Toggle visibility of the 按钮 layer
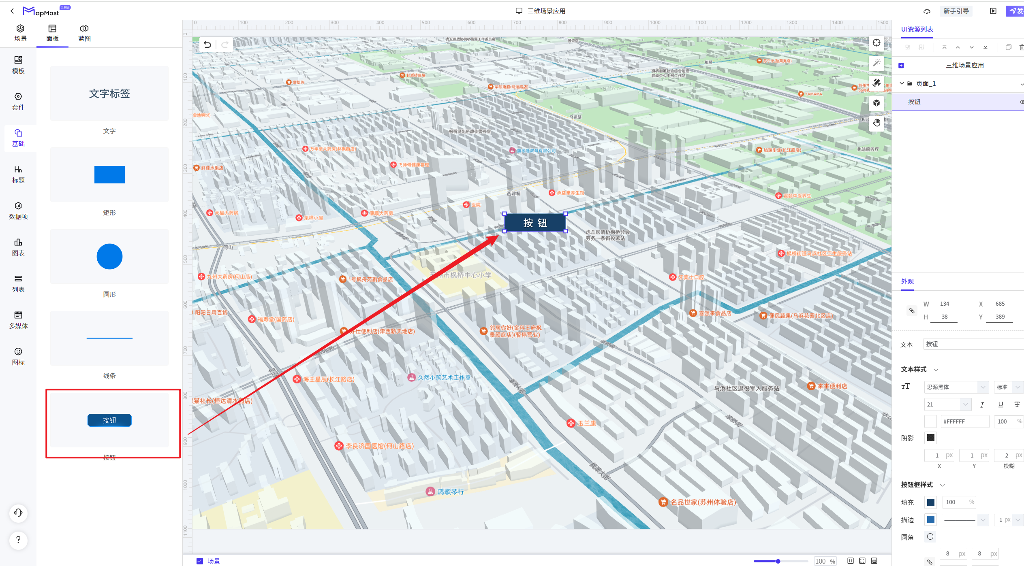Screen dimensions: 1024x566 point(1022,102)
